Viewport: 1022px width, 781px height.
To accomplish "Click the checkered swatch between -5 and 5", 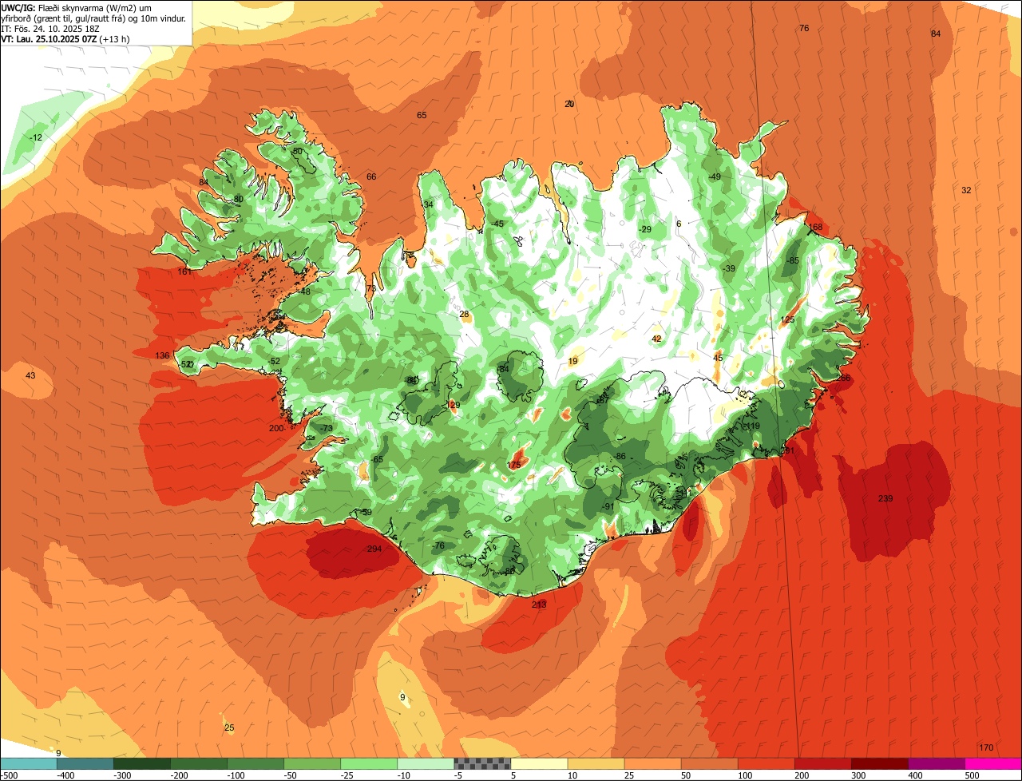I will (x=482, y=763).
